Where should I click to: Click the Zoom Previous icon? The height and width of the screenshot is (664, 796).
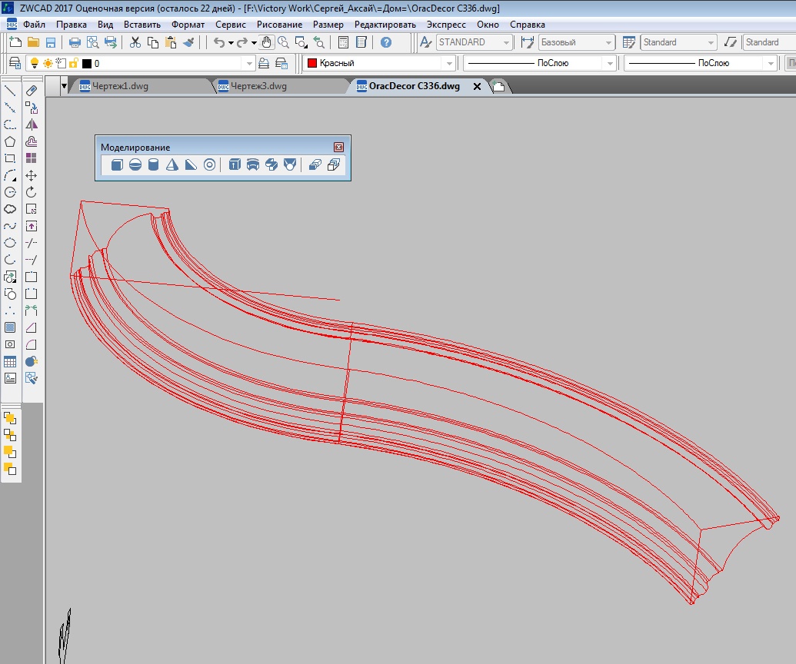tap(319, 42)
